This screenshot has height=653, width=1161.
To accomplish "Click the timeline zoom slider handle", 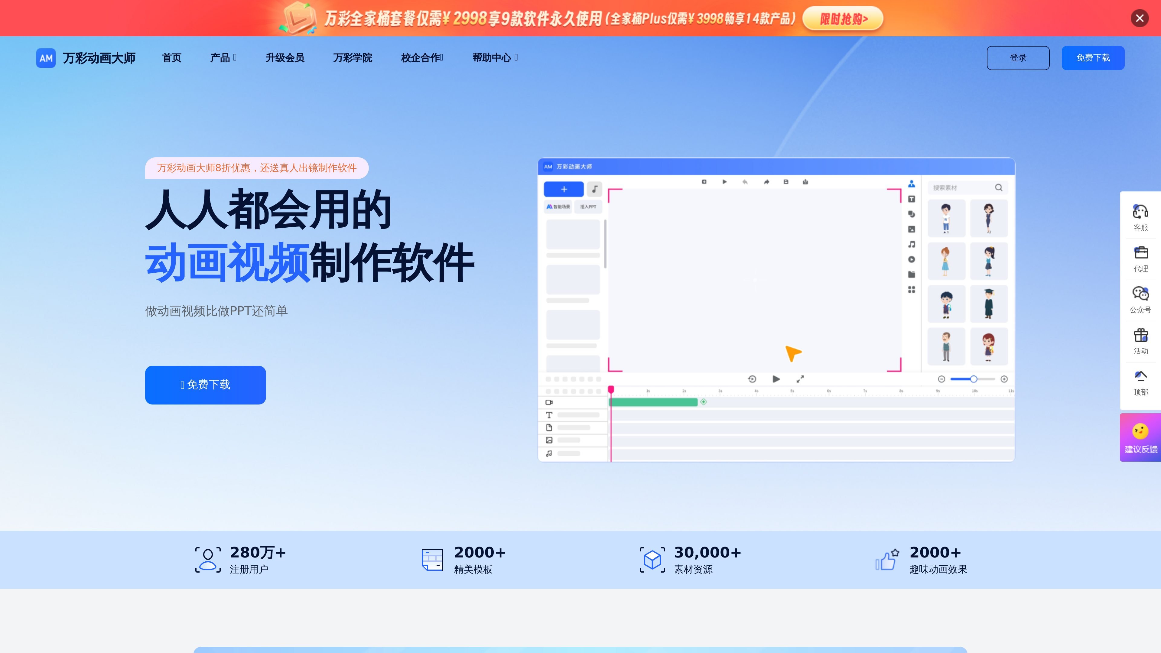I will click(x=974, y=379).
